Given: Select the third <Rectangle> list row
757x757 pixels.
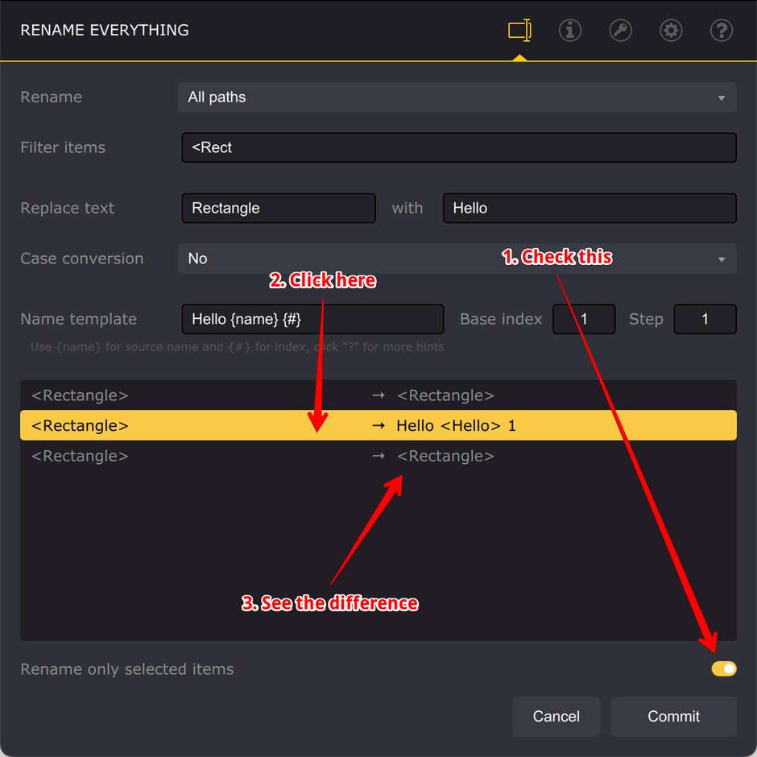Looking at the screenshot, I should [x=378, y=456].
